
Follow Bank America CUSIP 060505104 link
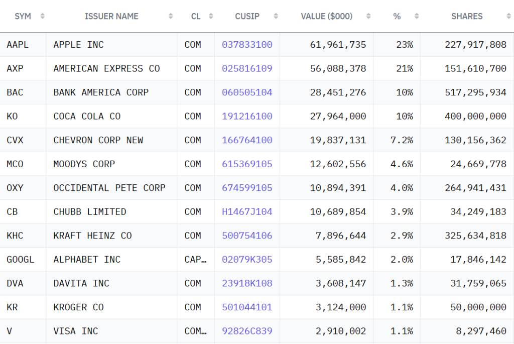pyautogui.click(x=247, y=92)
